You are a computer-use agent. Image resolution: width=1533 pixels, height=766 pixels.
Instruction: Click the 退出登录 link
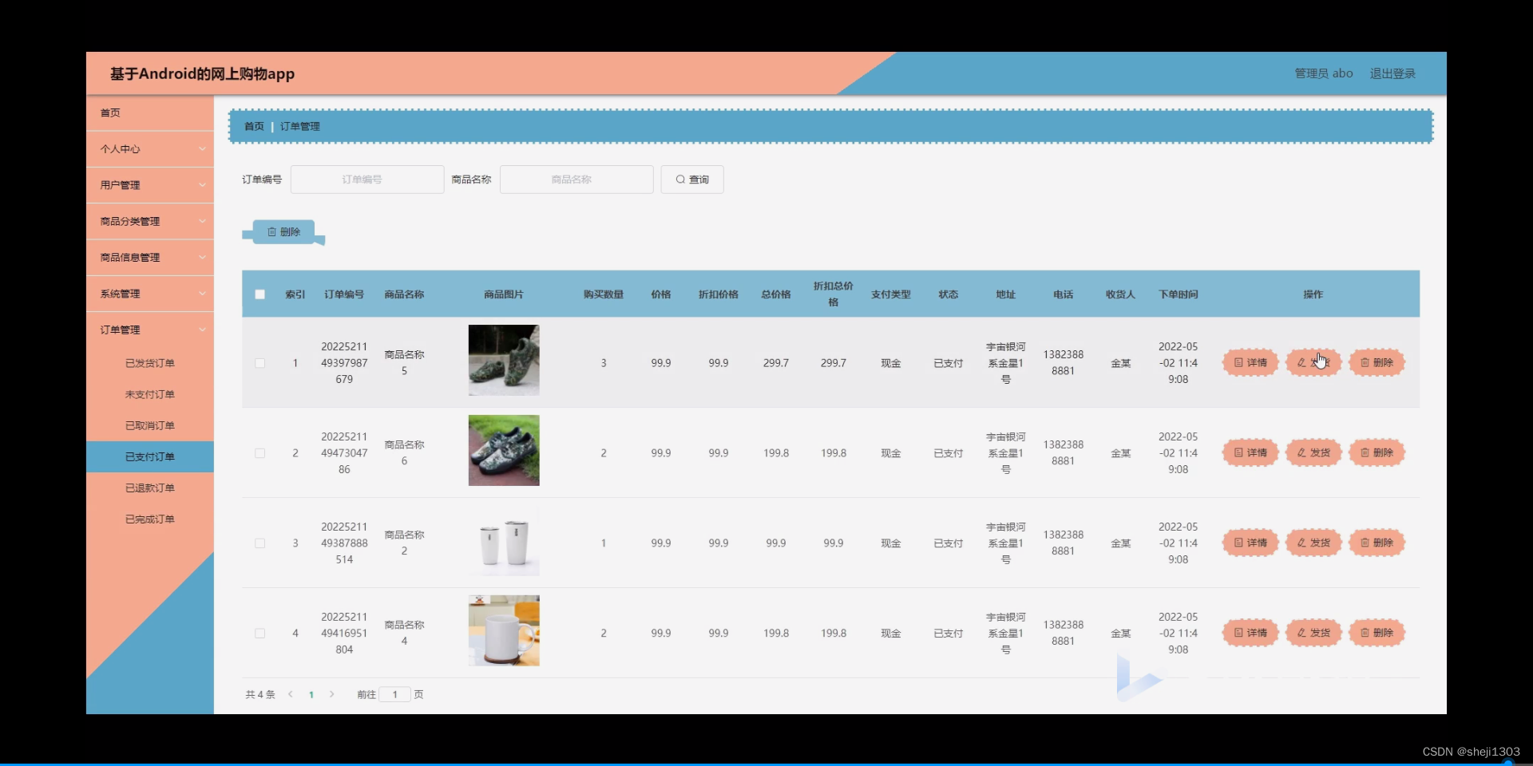click(1392, 73)
